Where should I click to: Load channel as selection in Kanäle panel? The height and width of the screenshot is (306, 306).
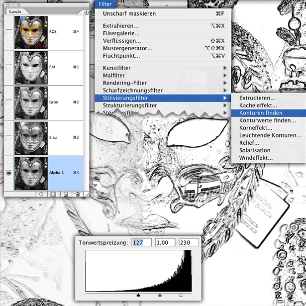41,194
